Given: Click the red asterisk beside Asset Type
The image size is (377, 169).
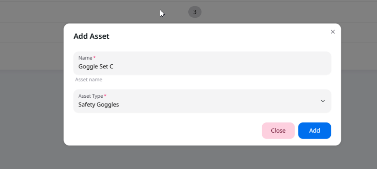Looking at the screenshot, I should [105, 96].
